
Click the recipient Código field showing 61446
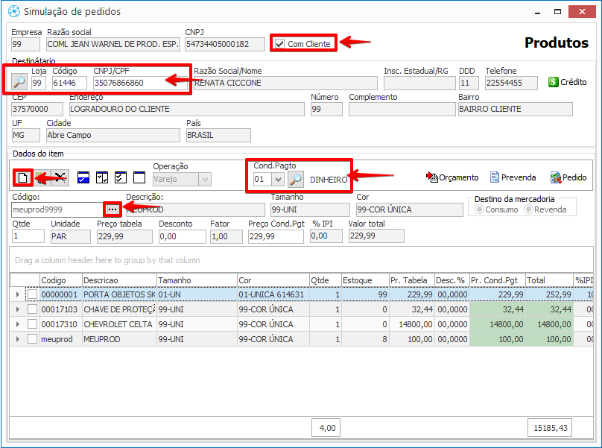click(x=70, y=83)
